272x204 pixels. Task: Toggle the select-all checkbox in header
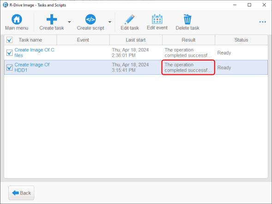click(x=10, y=40)
